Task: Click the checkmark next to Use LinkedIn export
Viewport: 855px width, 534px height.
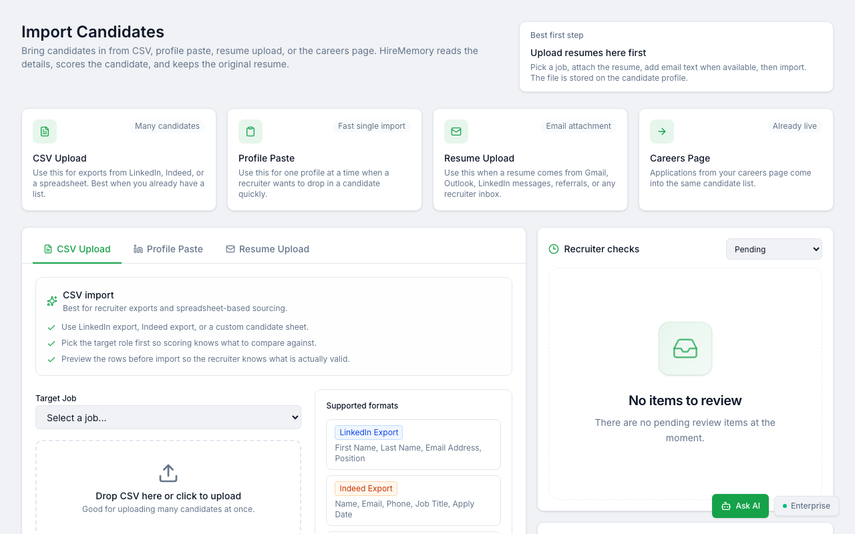Action: 51,327
